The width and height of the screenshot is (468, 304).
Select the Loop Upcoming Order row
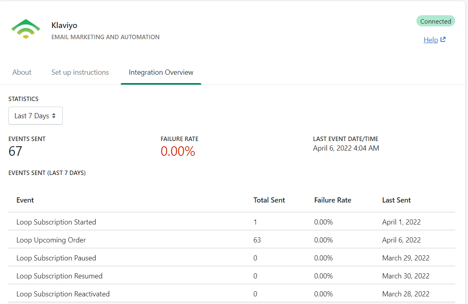[x=232, y=240]
